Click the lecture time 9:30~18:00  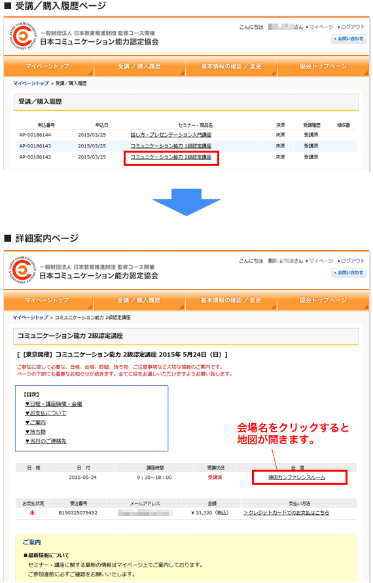[x=154, y=478]
